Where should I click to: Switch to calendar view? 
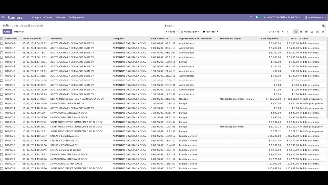click(x=317, y=32)
